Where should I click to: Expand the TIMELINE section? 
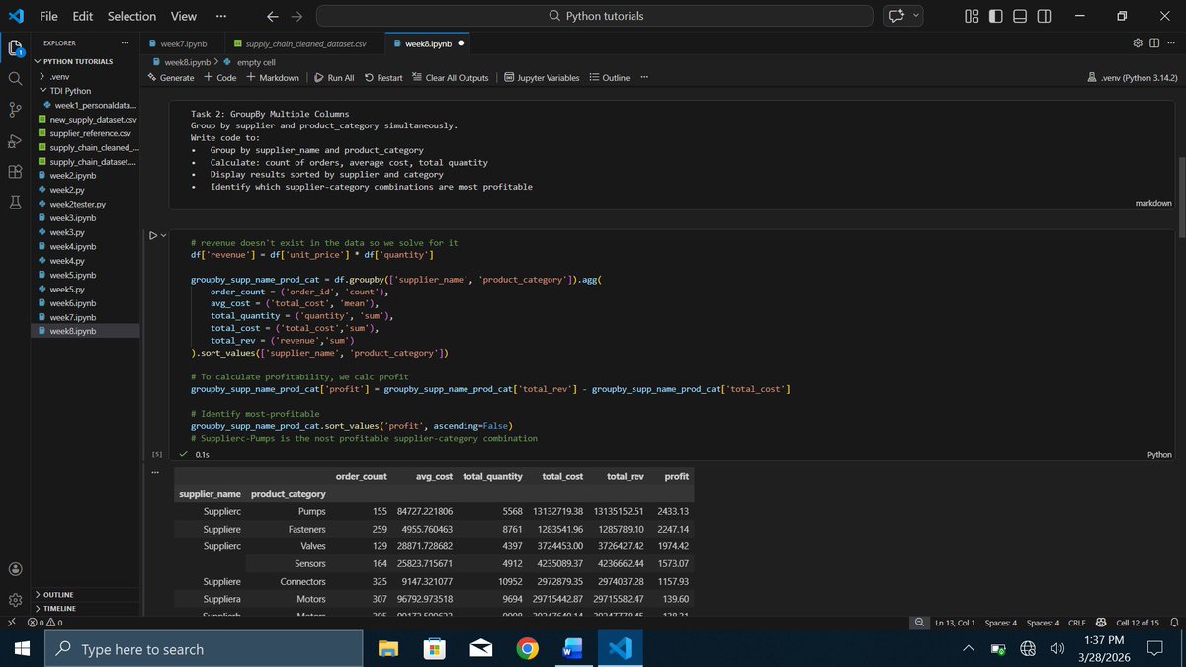tap(60, 608)
